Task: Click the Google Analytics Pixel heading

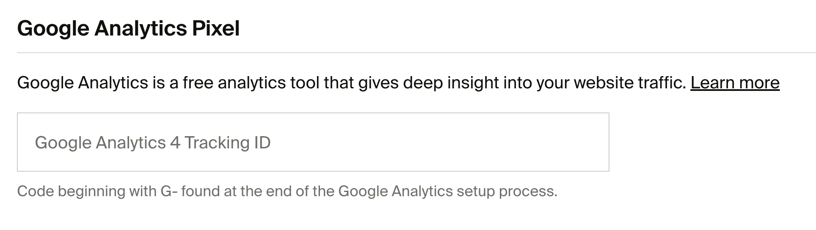Action: point(128,28)
